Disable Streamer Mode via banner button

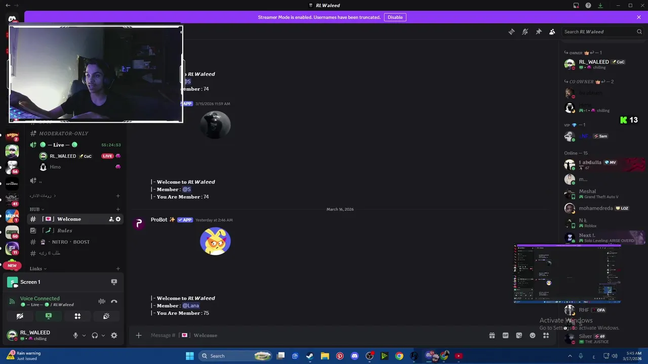click(x=395, y=17)
